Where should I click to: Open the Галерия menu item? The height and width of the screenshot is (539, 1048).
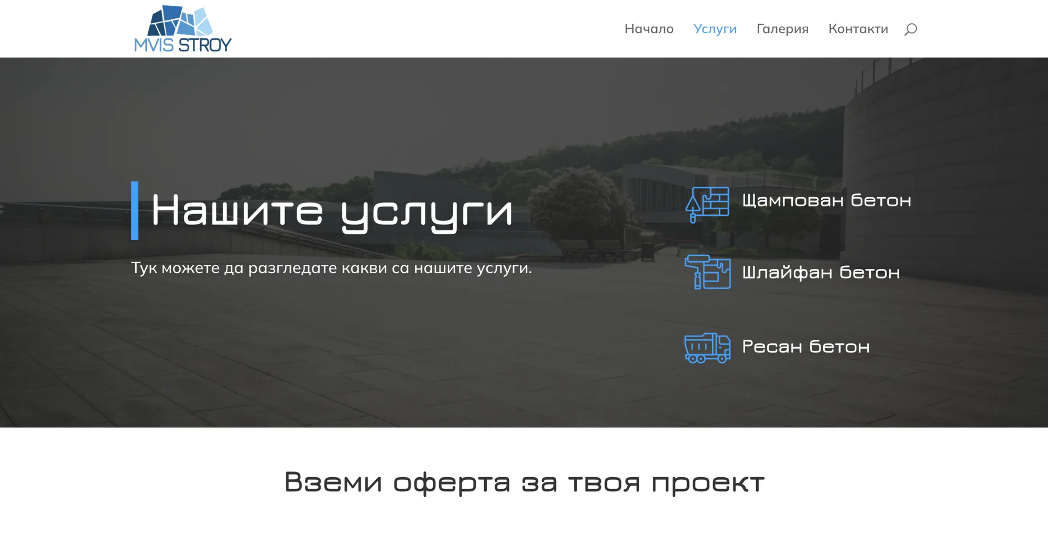coord(782,29)
